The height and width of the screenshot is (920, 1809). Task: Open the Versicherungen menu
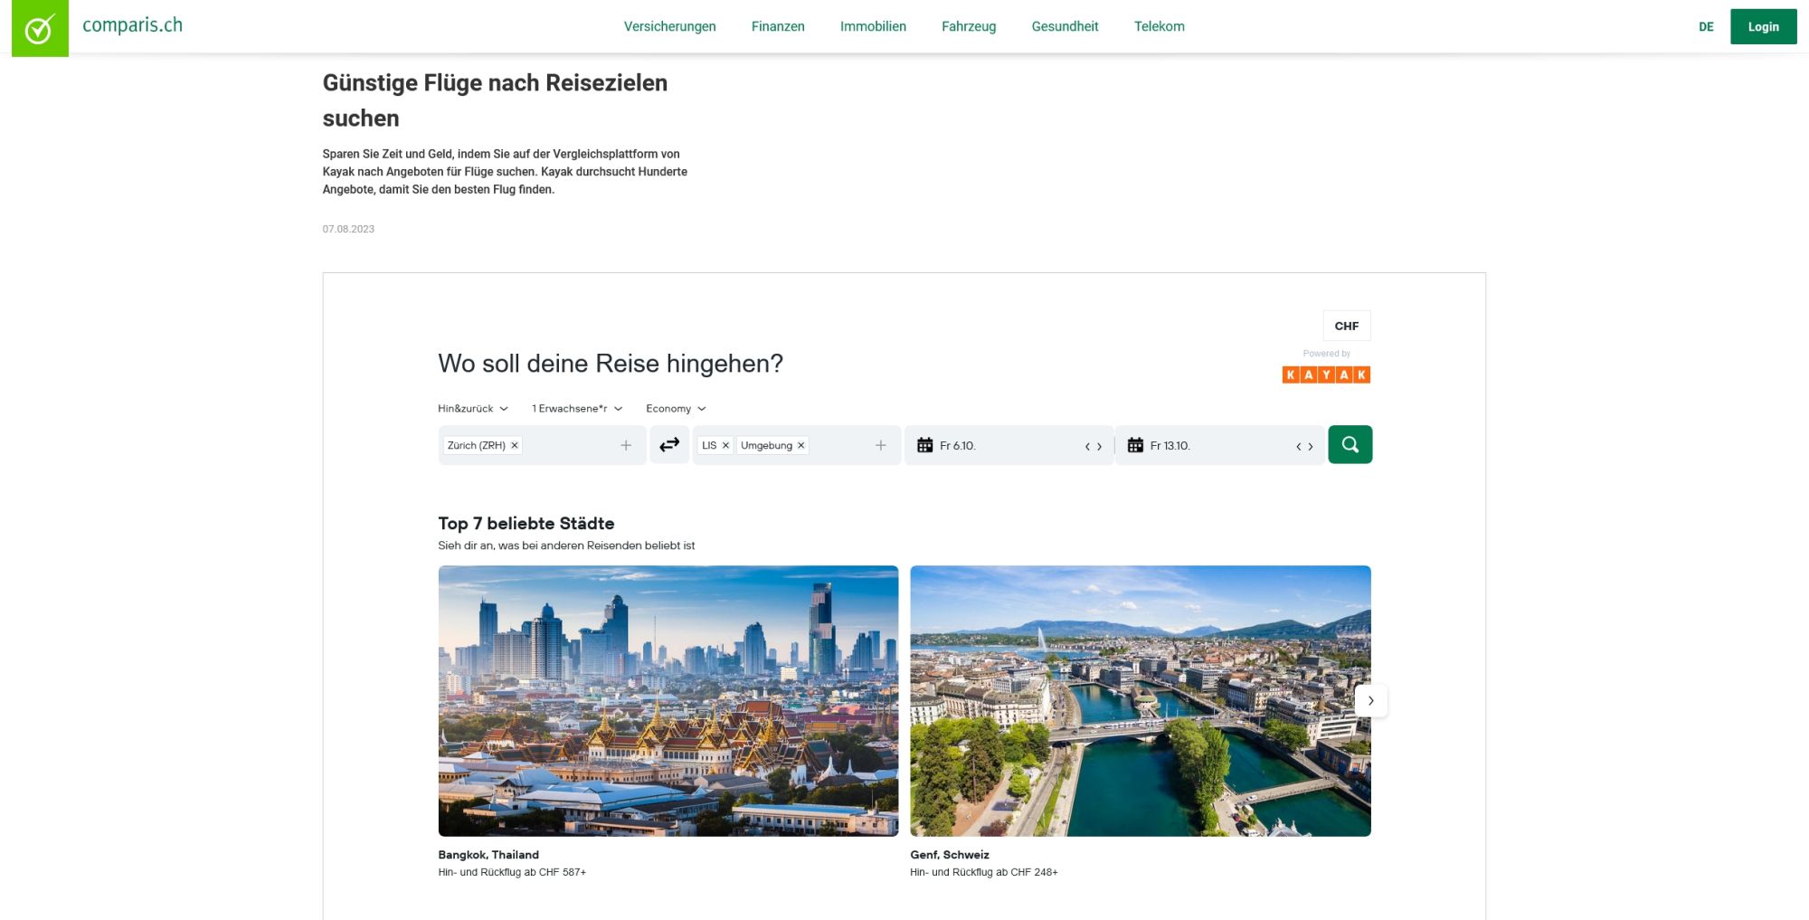click(669, 26)
